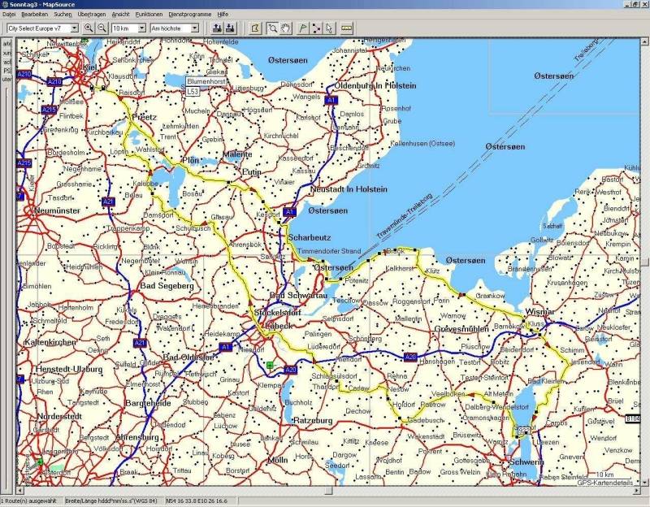The width and height of the screenshot is (650, 507).
Task: Open the Datei menu
Action: pos(9,15)
